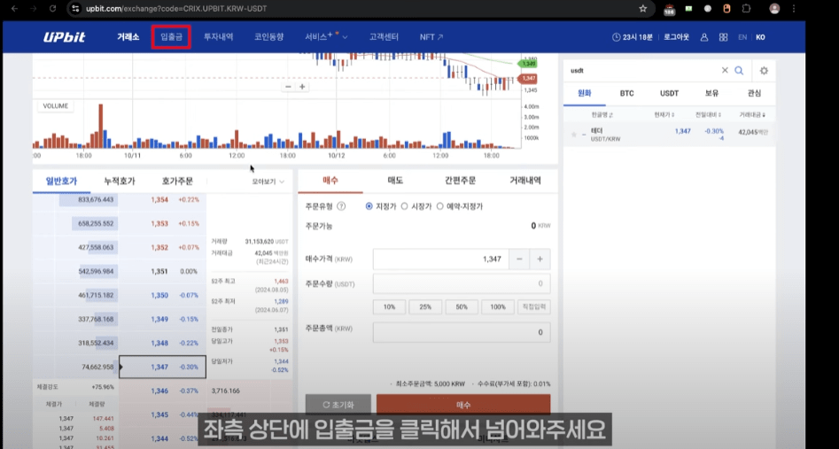This screenshot has width=839, height=449.
Task: Expand the 서비스+ dropdown menu
Action: 326,37
